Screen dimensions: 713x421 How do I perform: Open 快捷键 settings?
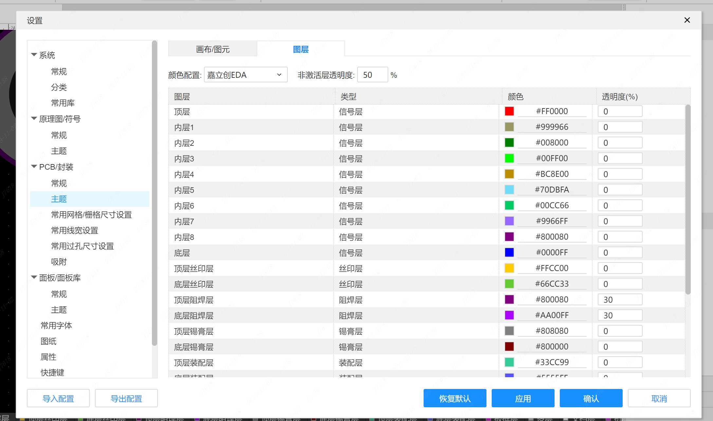52,372
